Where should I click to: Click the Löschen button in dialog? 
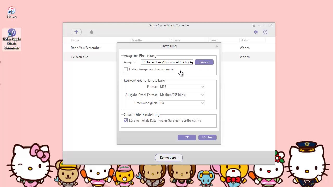[x=208, y=137]
